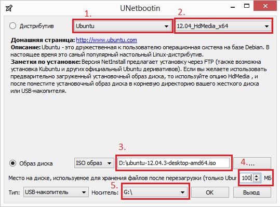This screenshot has width=280, height=207.
Task: Click the browse "..." button
Action: point(252,162)
